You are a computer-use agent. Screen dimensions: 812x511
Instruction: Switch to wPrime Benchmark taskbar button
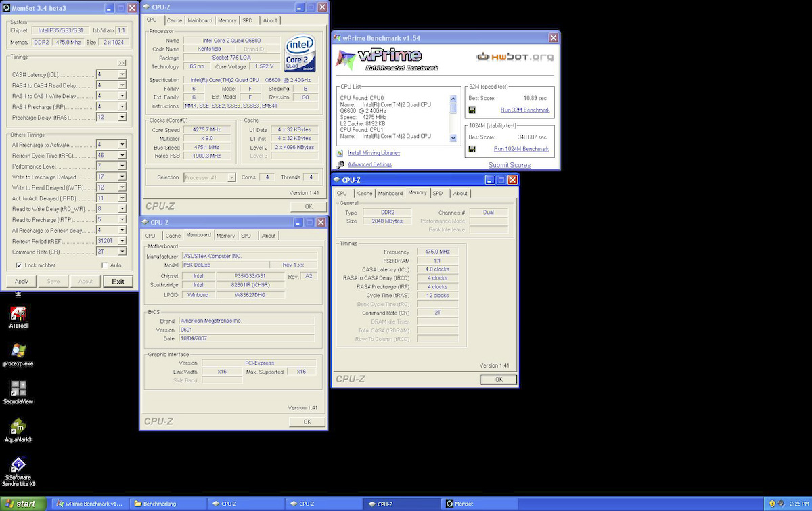pyautogui.click(x=90, y=504)
